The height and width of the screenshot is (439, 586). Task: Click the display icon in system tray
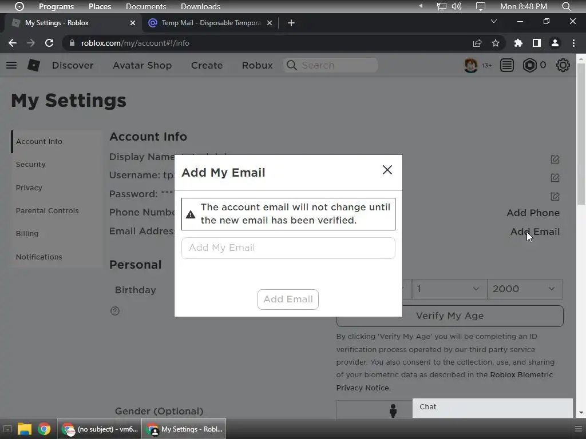coord(481,6)
